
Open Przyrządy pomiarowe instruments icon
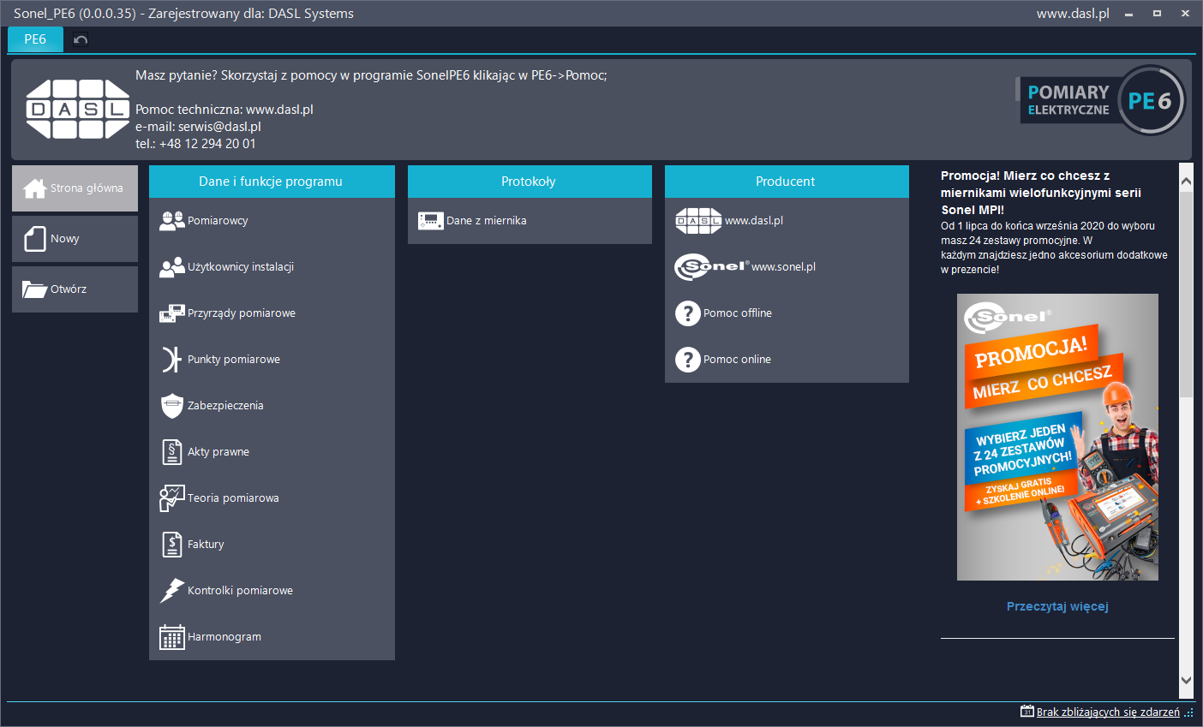171,313
